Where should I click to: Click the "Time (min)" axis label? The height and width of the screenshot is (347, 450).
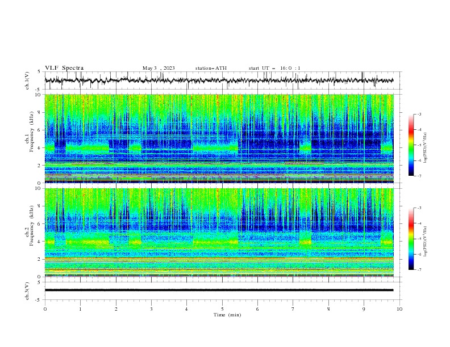tap(227, 315)
